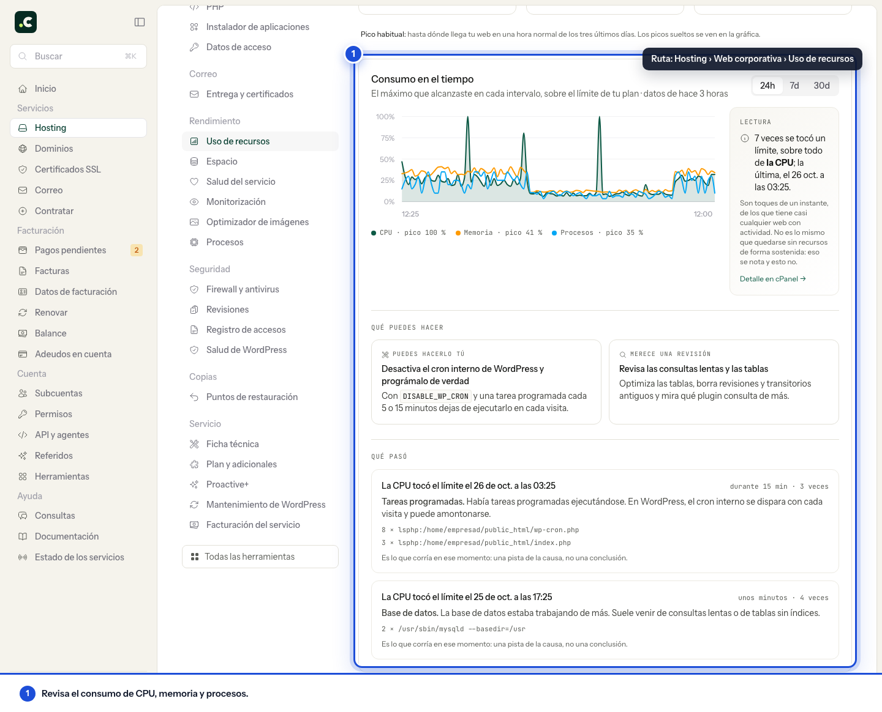Click the Certificados SSL shield icon
The width and height of the screenshot is (882, 712).
click(23, 169)
